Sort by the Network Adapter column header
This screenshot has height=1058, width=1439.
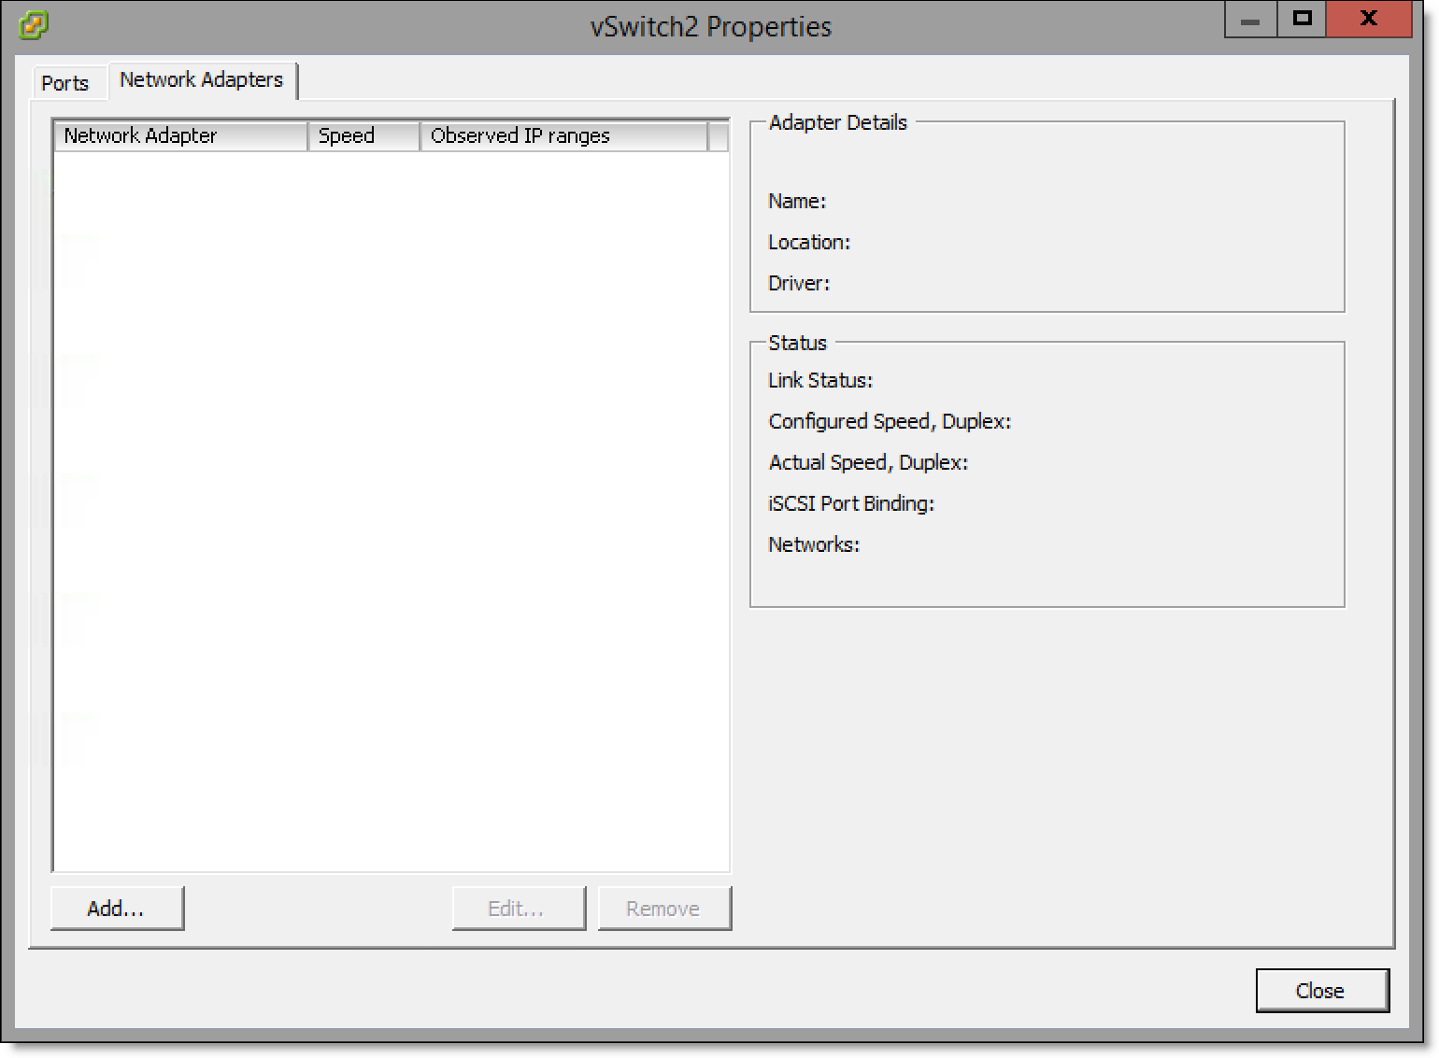(x=180, y=136)
